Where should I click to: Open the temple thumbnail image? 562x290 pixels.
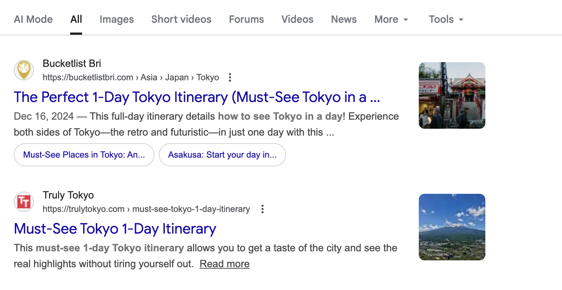click(452, 95)
